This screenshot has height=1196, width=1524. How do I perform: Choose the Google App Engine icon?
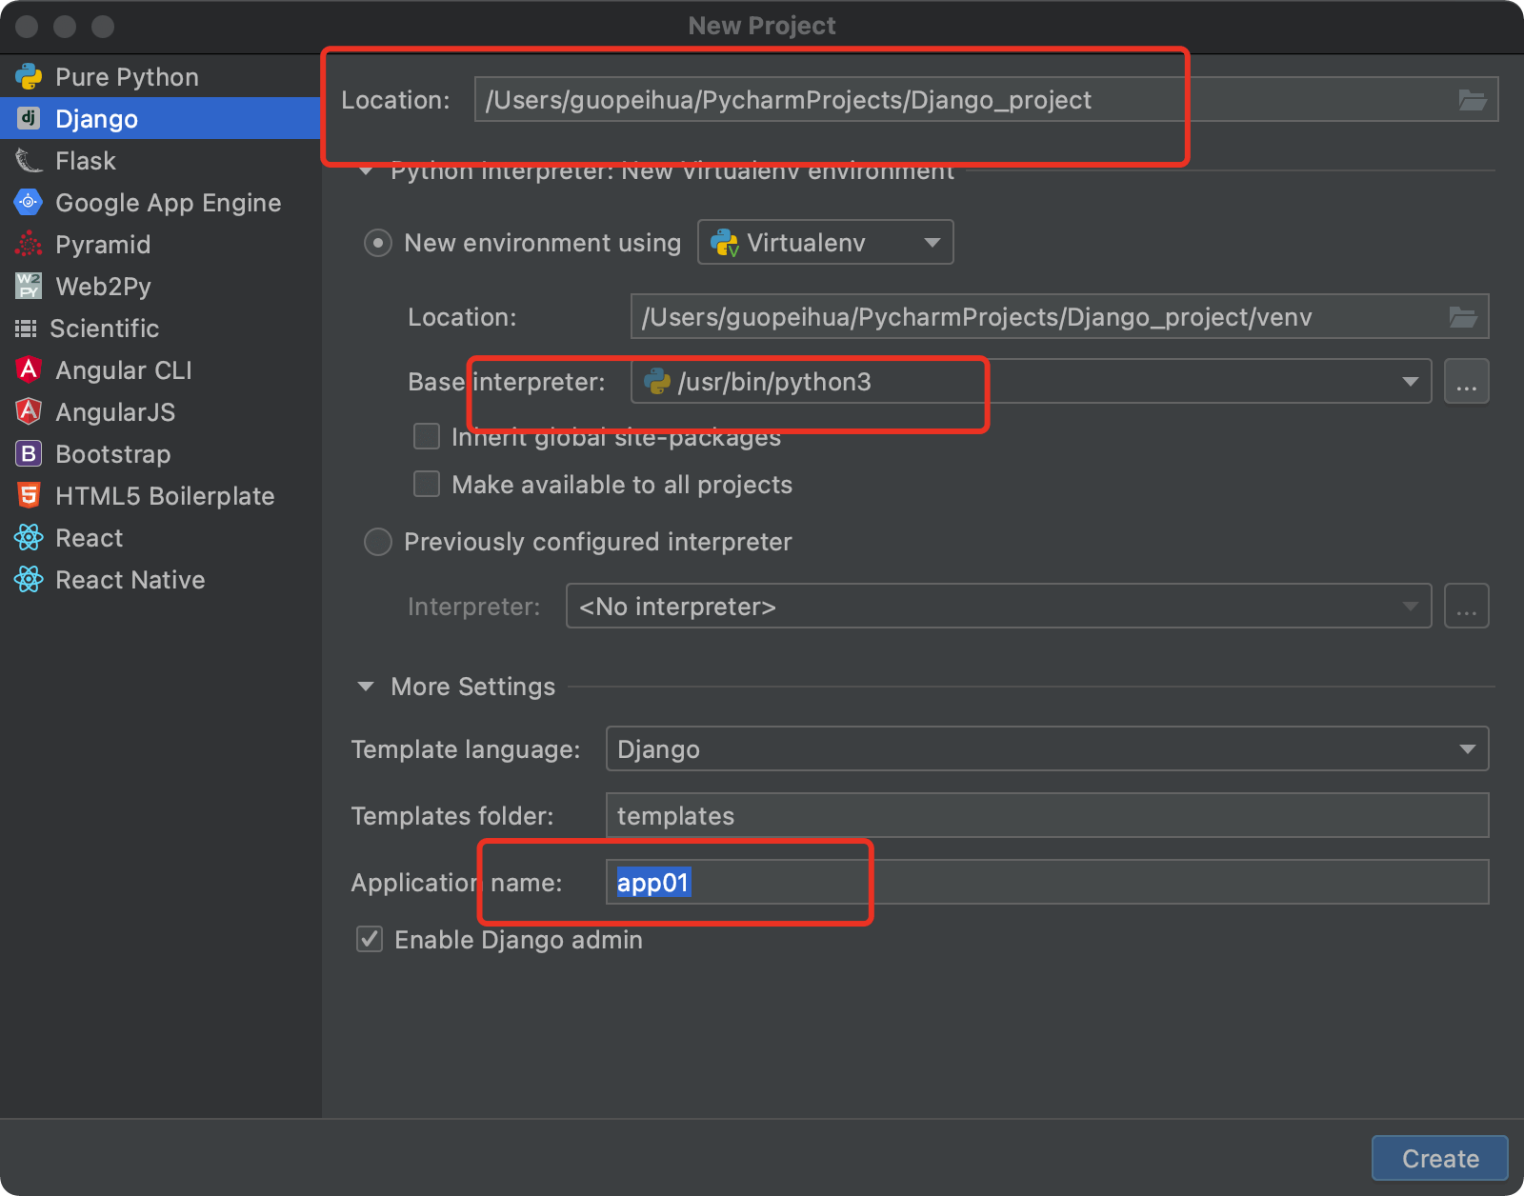pos(29,202)
